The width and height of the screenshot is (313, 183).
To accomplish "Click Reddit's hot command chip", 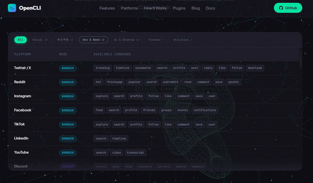I will tap(99, 82).
